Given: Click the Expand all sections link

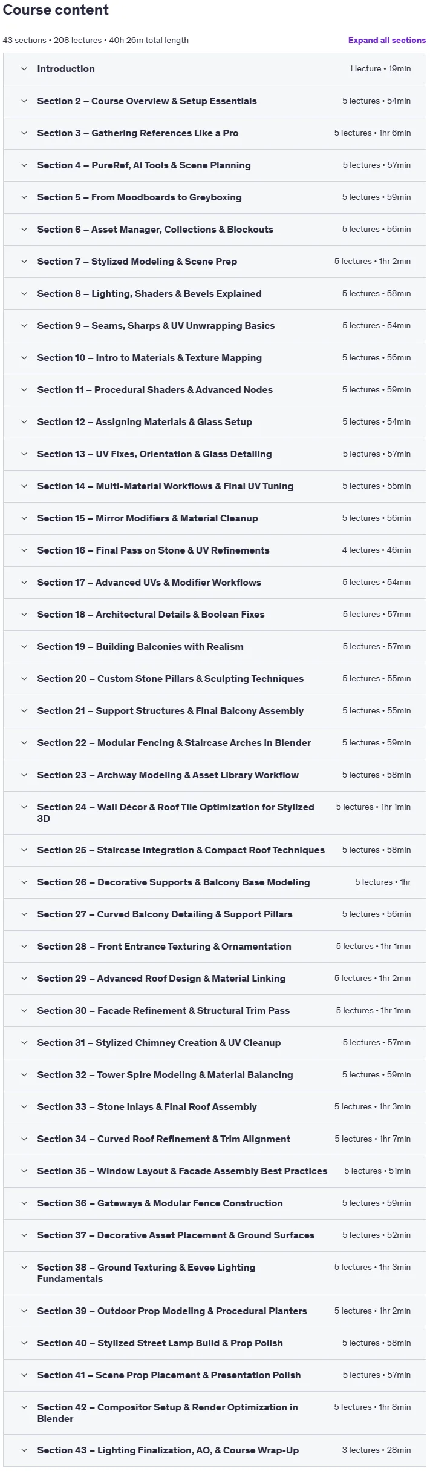Looking at the screenshot, I should (x=386, y=40).
